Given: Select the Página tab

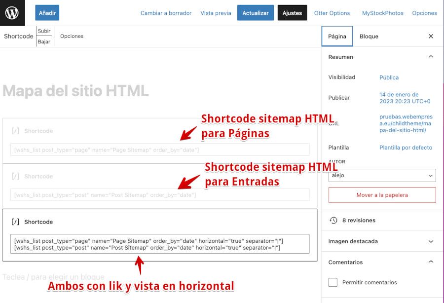Looking at the screenshot, I should click(x=337, y=36).
